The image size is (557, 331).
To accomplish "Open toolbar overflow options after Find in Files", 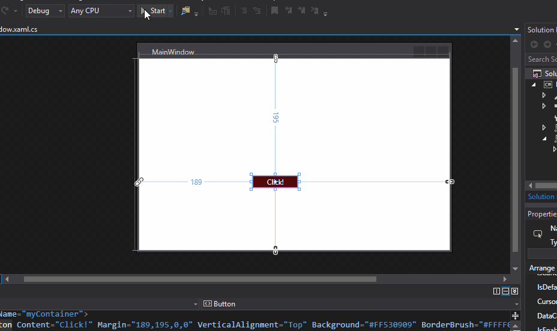I will 196,14.
